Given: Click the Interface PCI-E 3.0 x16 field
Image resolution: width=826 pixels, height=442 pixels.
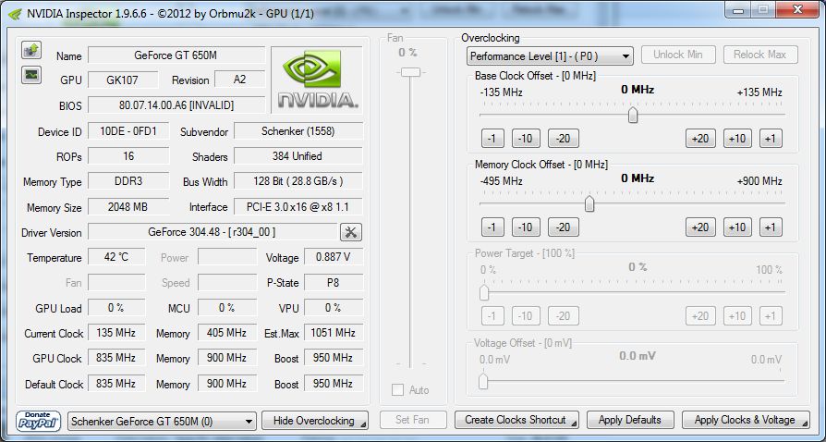Looking at the screenshot, I should click(x=298, y=207).
